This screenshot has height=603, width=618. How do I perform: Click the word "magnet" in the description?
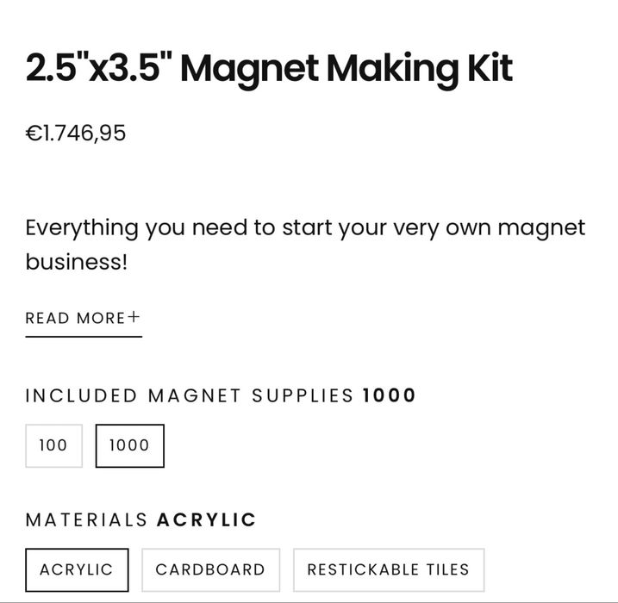pos(541,228)
